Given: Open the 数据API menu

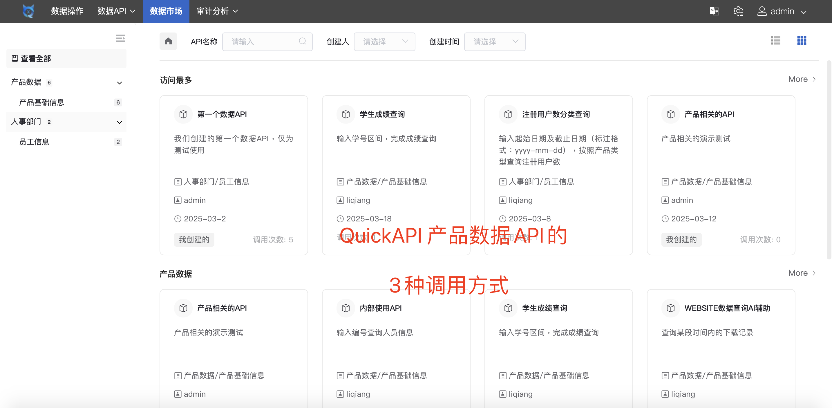Looking at the screenshot, I should [x=116, y=11].
